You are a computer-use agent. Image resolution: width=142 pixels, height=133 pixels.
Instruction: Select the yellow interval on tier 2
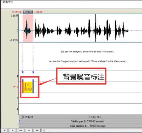(28, 87)
